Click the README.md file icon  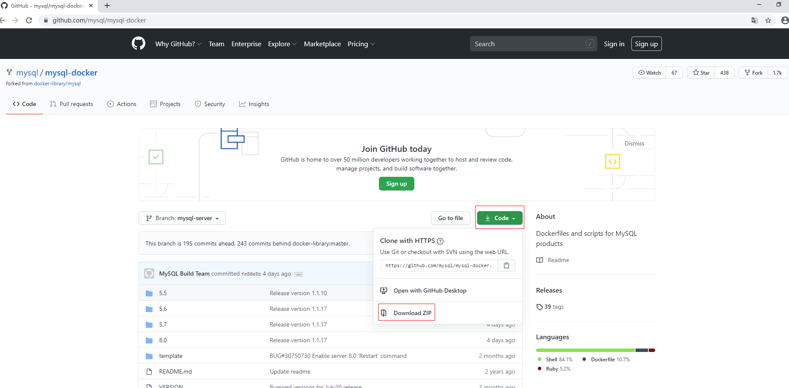(149, 372)
